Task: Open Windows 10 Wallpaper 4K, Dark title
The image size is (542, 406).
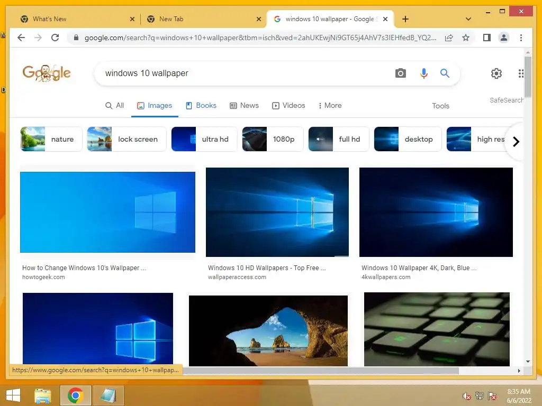Action: 419,268
